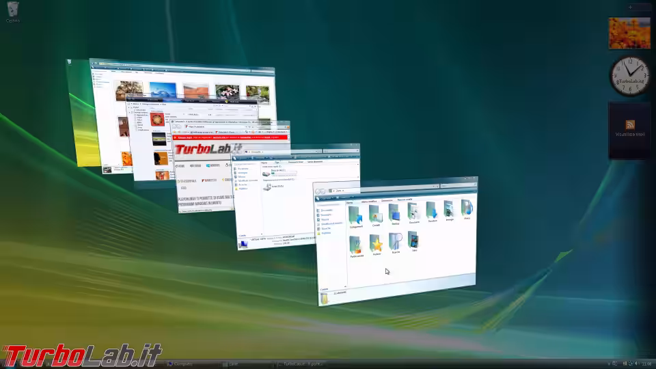Open the Contatti folder icon

pos(375,214)
